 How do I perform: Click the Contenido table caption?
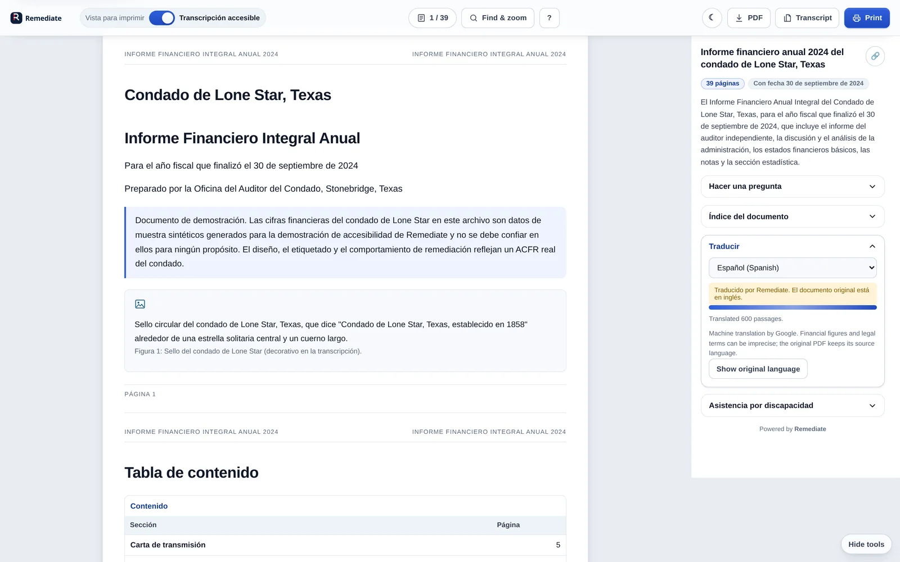coord(149,506)
